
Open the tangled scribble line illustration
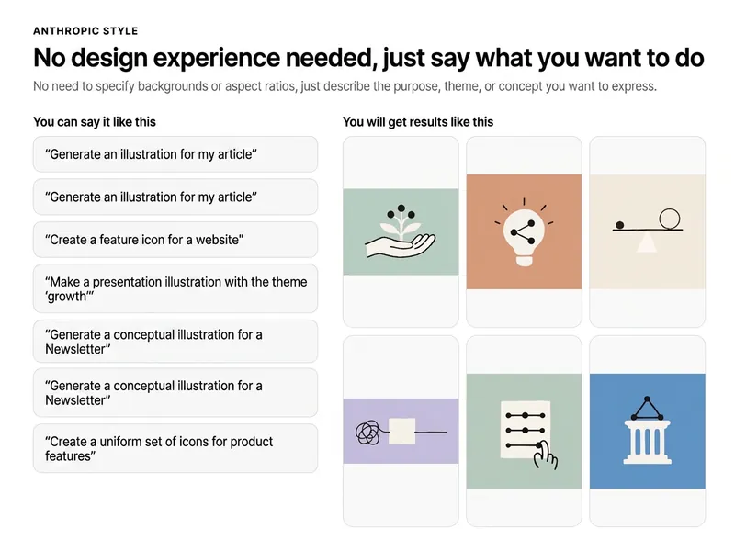tap(401, 432)
